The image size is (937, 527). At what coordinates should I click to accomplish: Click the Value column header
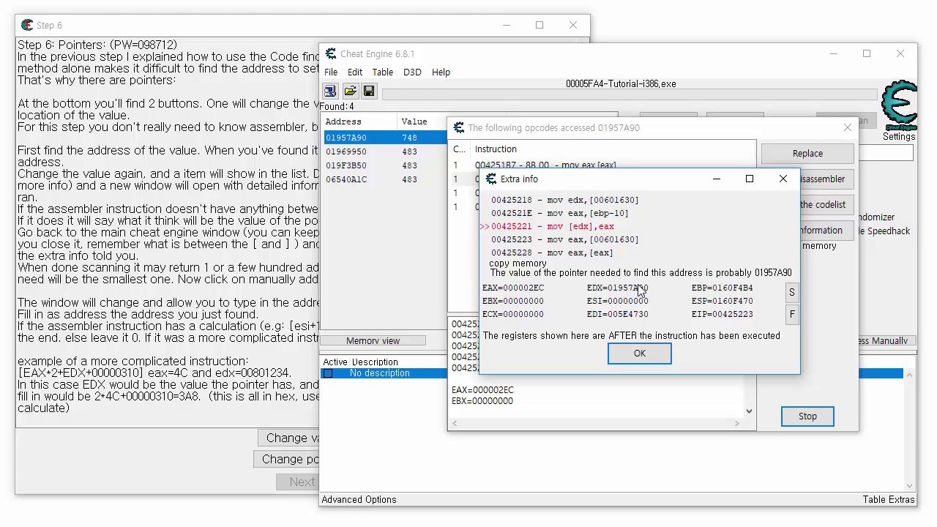422,122
